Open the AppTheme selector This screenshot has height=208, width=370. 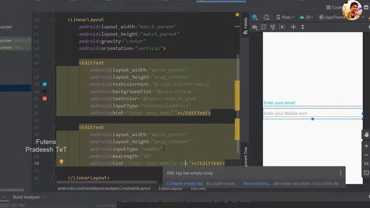(x=331, y=17)
